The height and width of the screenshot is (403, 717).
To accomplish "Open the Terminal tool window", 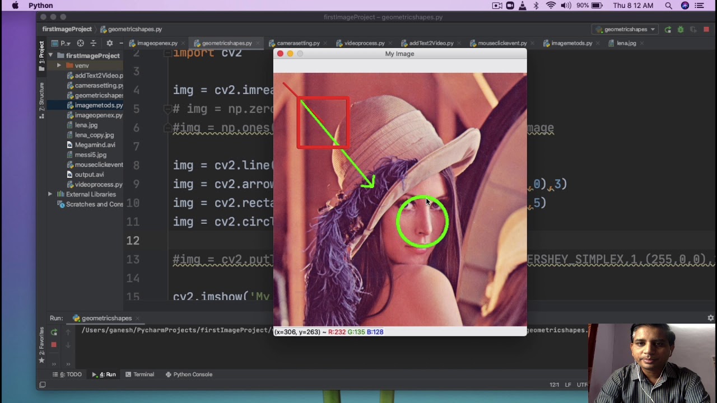I will click(x=140, y=374).
